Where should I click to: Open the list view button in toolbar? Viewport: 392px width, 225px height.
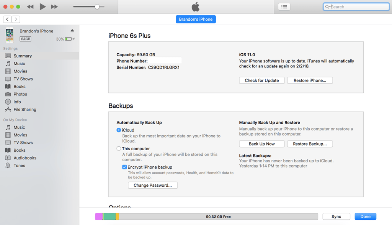pyautogui.click(x=284, y=7)
